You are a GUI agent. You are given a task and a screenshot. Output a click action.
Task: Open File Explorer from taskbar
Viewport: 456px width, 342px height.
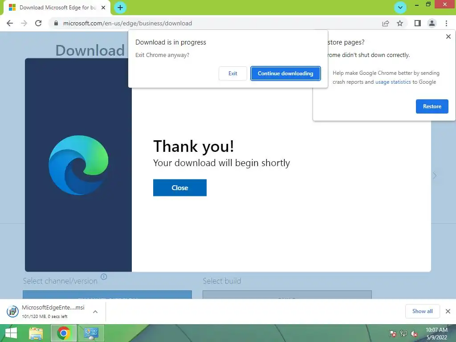click(x=36, y=333)
